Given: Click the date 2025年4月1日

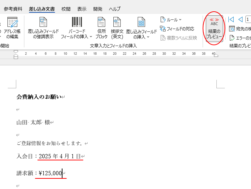Looking at the screenshot, I should [60, 156].
